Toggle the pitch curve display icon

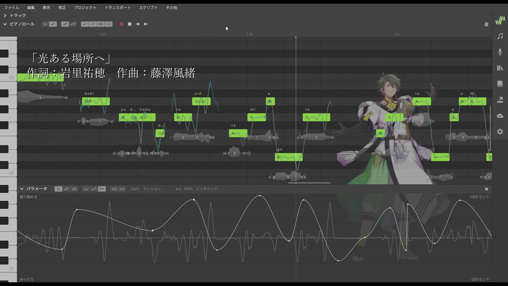[73, 24]
